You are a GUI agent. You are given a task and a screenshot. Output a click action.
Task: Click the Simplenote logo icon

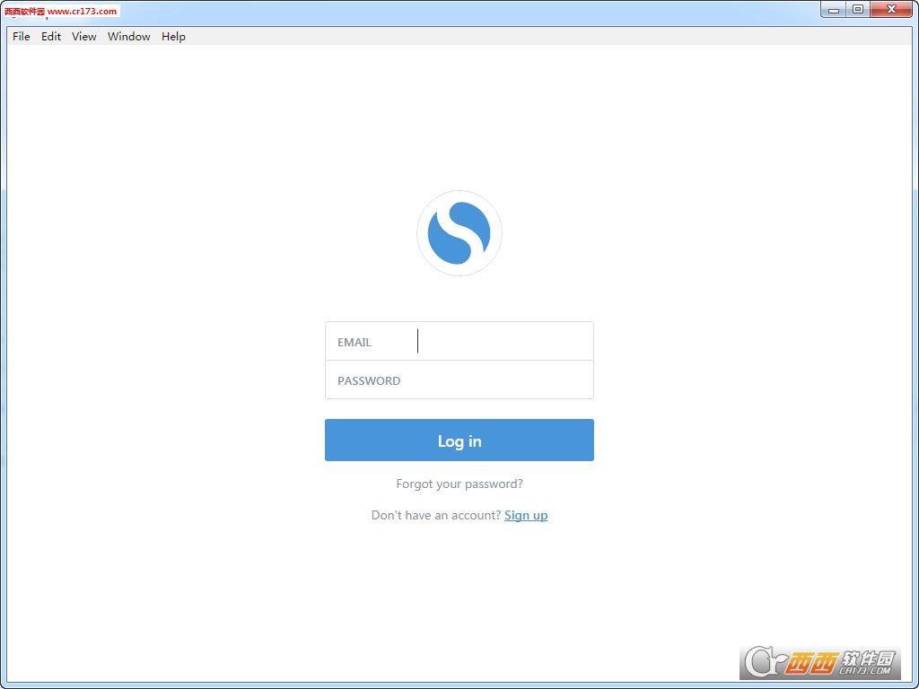(459, 233)
